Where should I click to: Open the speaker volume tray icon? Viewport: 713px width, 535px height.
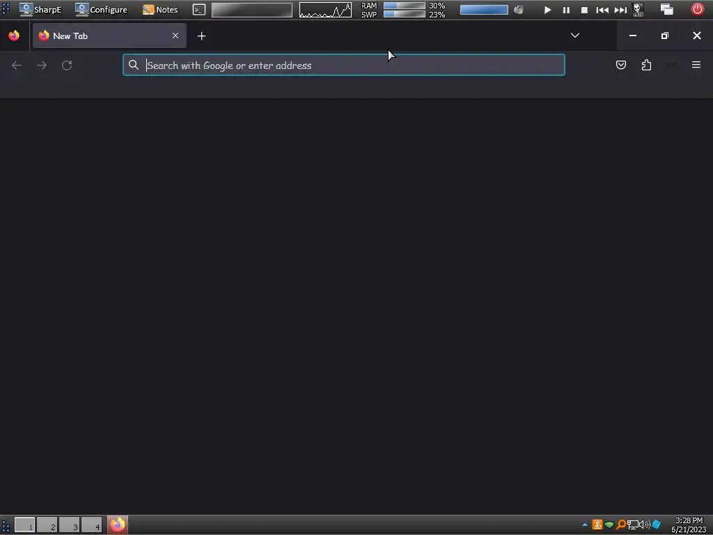(x=644, y=525)
